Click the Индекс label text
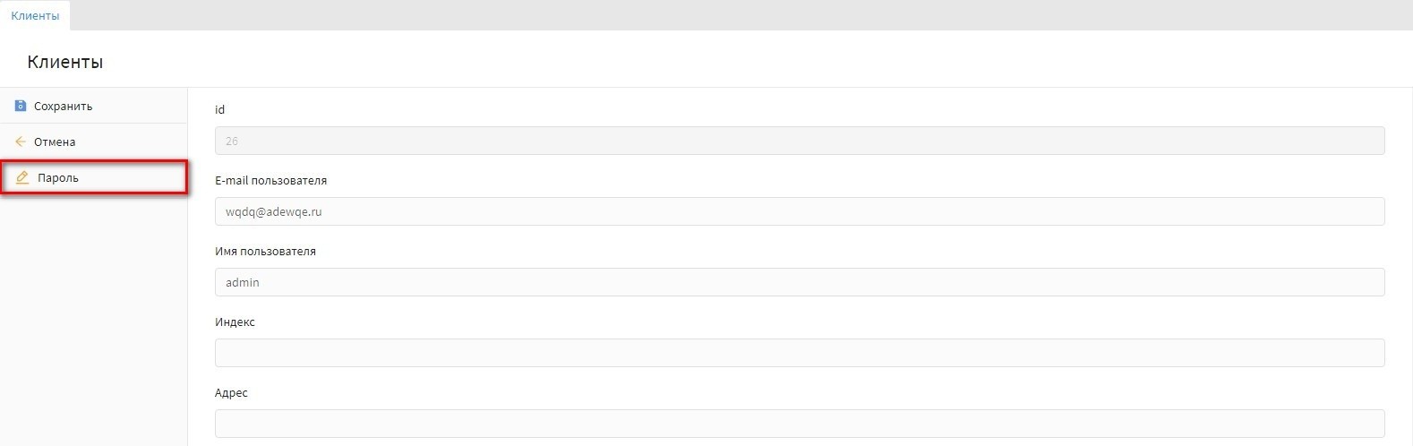1413x446 pixels. (235, 322)
